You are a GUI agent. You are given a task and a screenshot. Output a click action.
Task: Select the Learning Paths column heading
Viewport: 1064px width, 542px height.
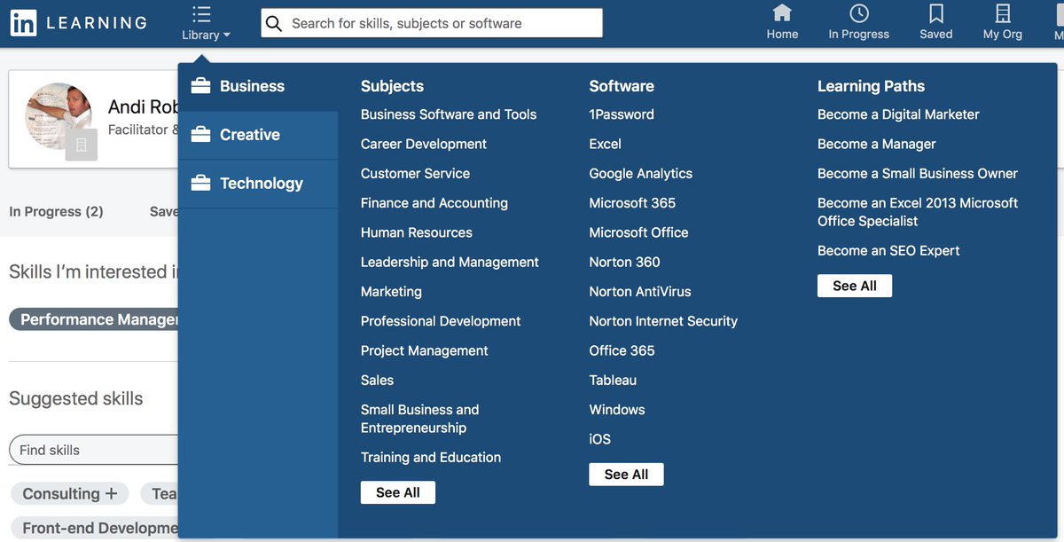pos(871,86)
